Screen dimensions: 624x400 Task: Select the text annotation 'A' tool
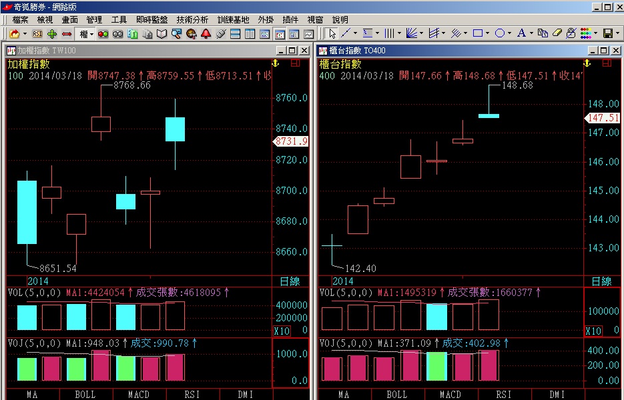click(521, 33)
